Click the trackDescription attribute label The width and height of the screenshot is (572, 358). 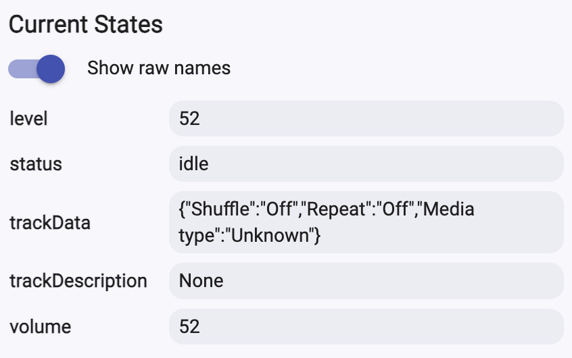pyautogui.click(x=78, y=280)
